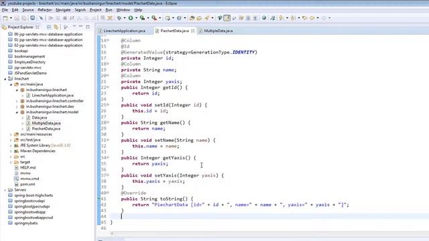The width and height of the screenshot is (429, 241).
Task: Fold the setName method at line 31
Action: [108, 140]
